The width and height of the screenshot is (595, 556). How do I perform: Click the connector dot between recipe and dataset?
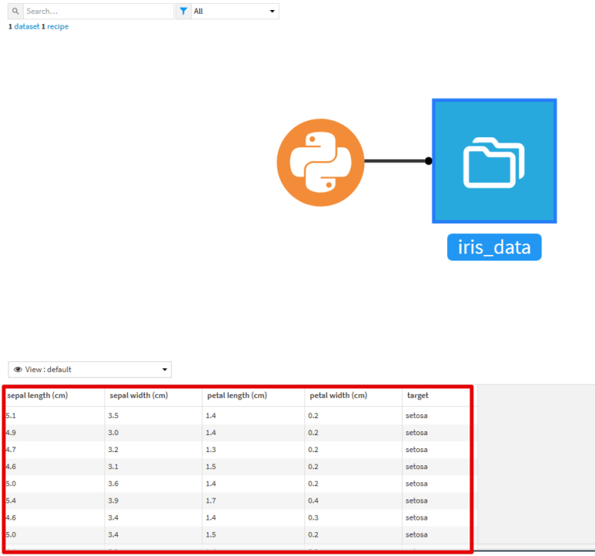428,161
